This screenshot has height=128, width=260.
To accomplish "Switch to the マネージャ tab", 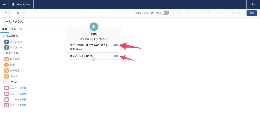I will [x=17, y=29].
